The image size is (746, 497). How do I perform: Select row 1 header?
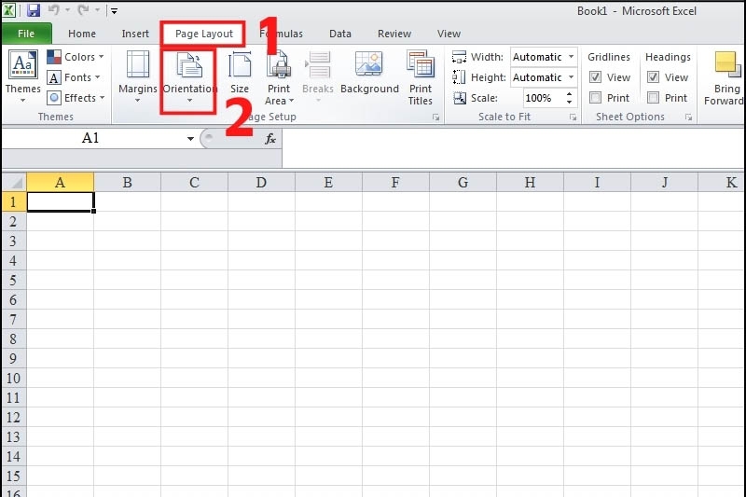(13, 201)
